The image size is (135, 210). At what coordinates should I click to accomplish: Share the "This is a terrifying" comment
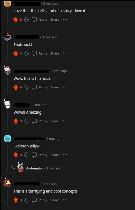point(55,200)
